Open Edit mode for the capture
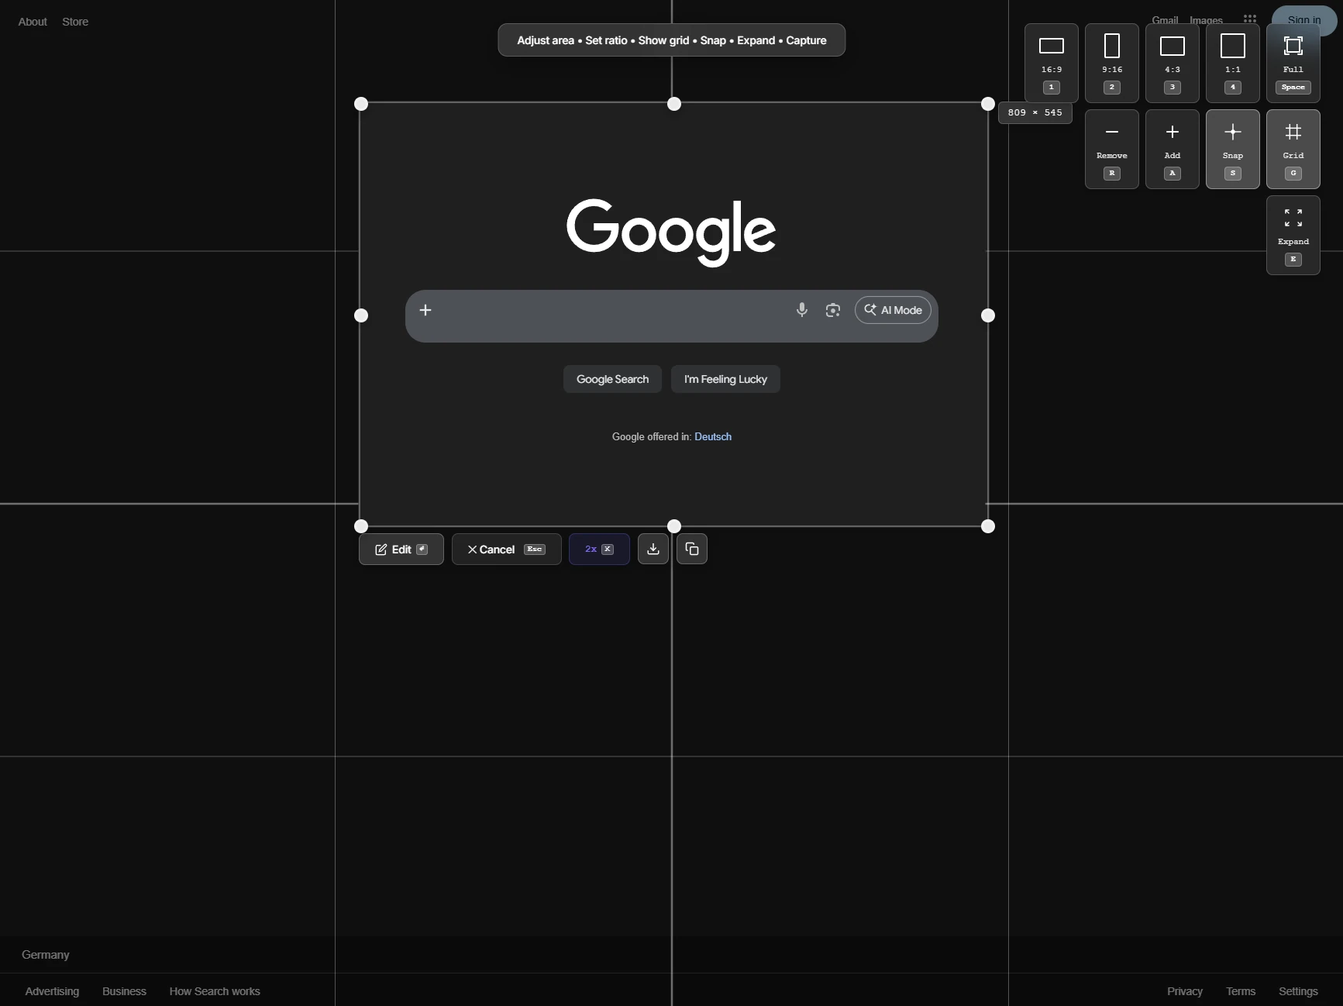The height and width of the screenshot is (1006, 1343). click(401, 549)
